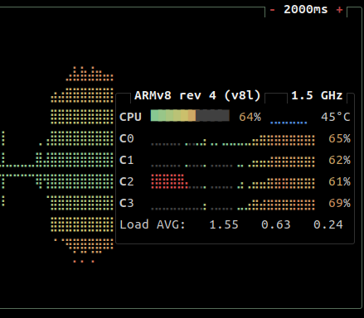Increase update interval with plus button
This screenshot has width=364, height=318.
coord(339,10)
